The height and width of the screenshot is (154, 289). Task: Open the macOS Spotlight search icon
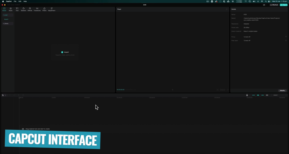point(266,1)
